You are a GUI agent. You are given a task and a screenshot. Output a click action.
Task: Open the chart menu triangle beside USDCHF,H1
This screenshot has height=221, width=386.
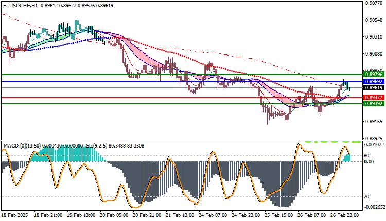(x=5, y=6)
